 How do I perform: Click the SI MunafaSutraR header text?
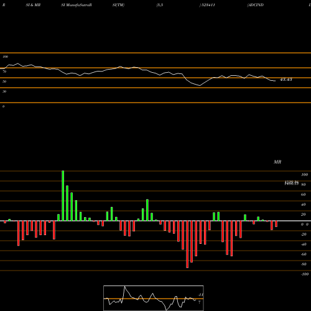77,5
